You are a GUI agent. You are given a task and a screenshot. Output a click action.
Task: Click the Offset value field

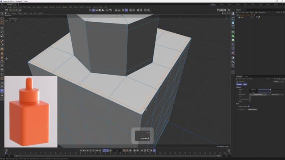click(x=253, y=90)
